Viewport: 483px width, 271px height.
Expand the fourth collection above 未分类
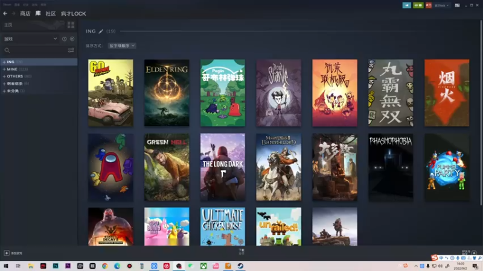point(4,84)
